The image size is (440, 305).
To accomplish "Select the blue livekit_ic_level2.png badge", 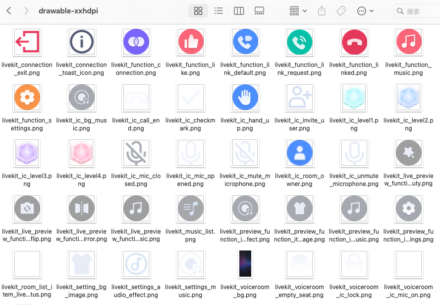I will [x=409, y=97].
